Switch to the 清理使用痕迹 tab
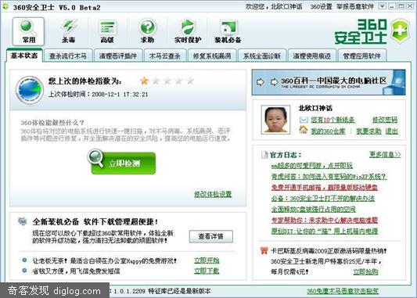This screenshot has width=417, height=298. [x=312, y=56]
